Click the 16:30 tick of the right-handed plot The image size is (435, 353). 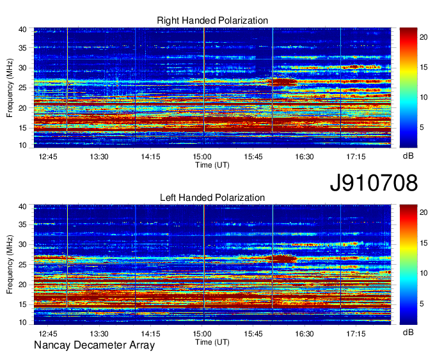[x=304, y=157]
